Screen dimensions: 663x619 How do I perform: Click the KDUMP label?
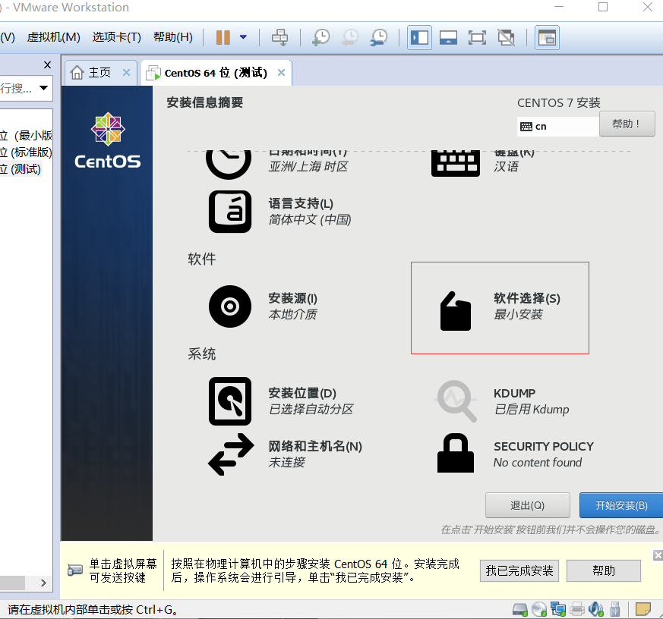click(514, 394)
